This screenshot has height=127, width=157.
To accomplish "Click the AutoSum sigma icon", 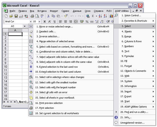I will tap(93, 16).
